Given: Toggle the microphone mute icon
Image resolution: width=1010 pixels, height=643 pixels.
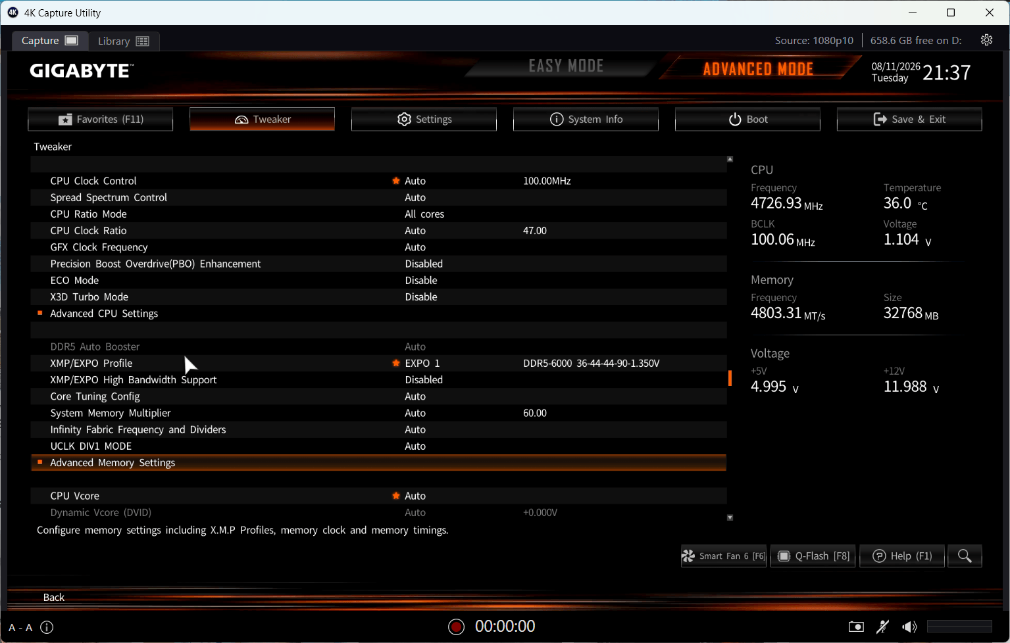Looking at the screenshot, I should (883, 627).
